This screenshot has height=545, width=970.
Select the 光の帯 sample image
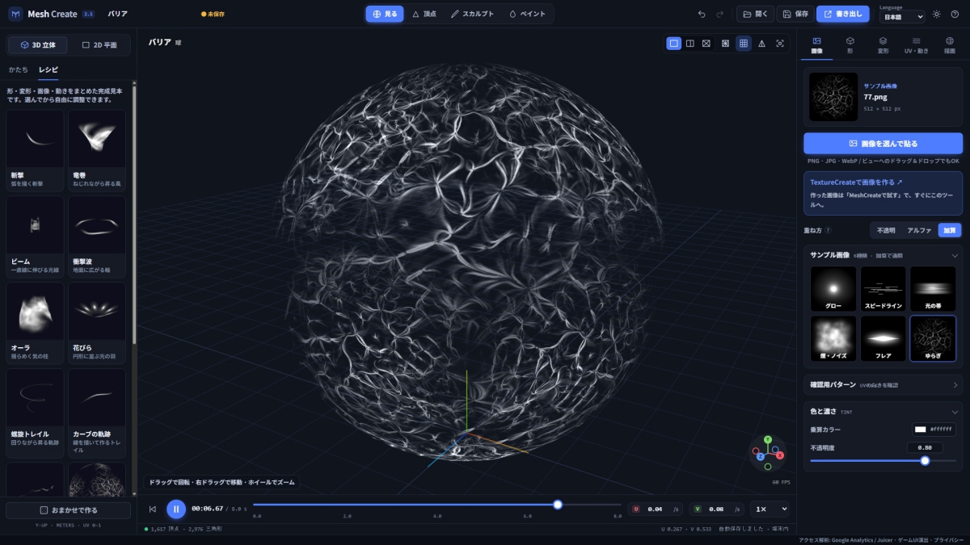click(x=933, y=289)
